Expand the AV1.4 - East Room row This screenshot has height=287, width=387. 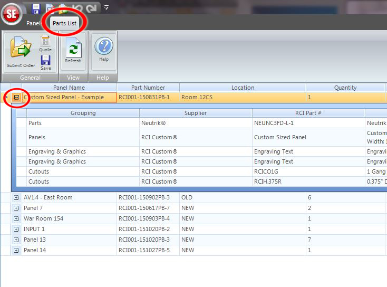[x=16, y=197]
